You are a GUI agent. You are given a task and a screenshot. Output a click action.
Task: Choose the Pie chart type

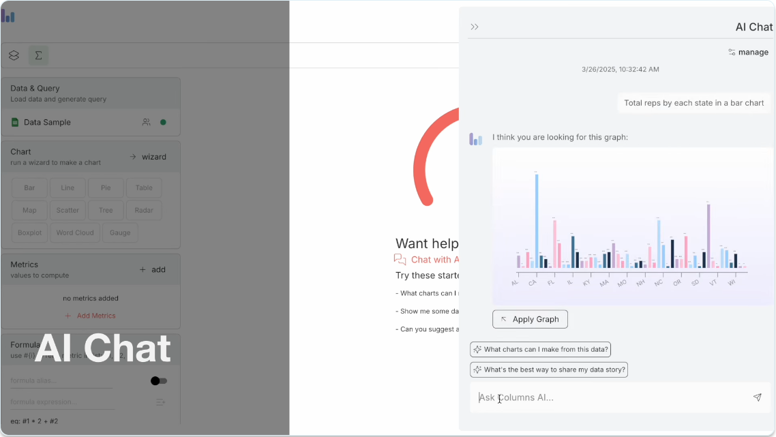click(x=106, y=188)
